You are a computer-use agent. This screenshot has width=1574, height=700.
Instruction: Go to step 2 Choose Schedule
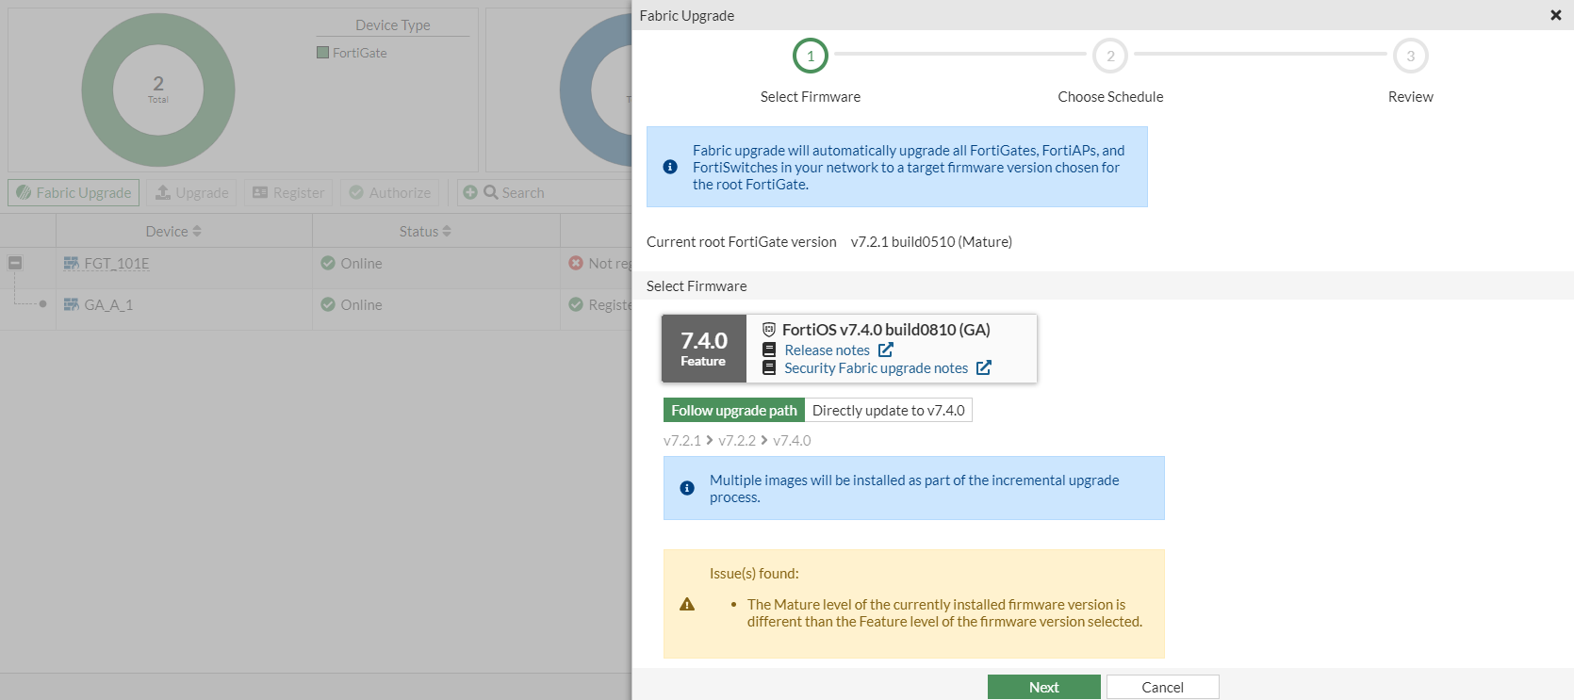coord(1110,56)
